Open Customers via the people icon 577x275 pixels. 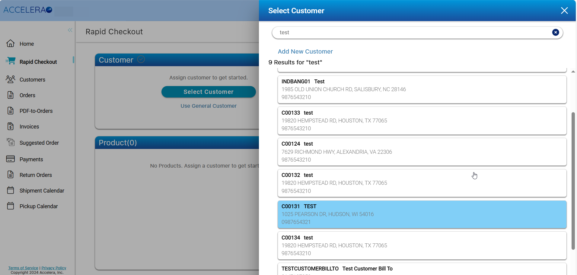click(x=11, y=79)
